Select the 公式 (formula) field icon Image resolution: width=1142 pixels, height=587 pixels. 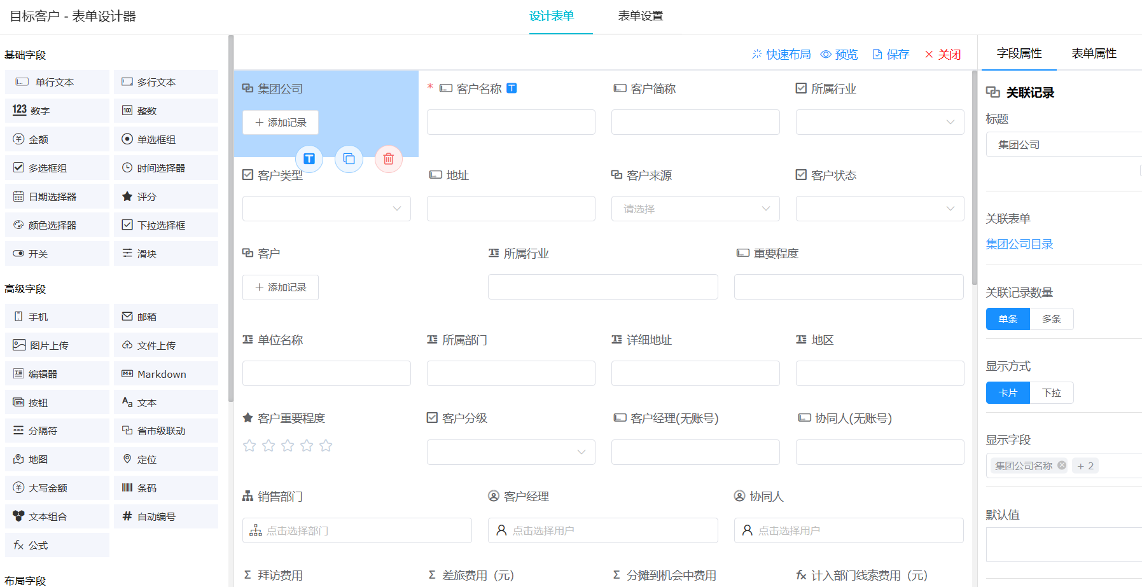pos(57,544)
